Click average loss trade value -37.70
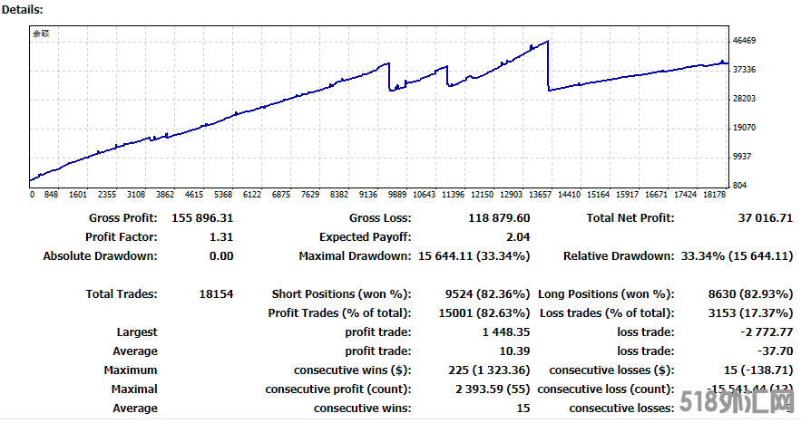Image resolution: width=801 pixels, height=423 pixels. (776, 351)
